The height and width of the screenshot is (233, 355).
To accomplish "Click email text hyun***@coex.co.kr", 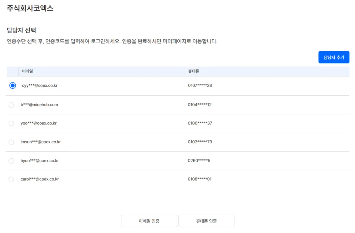I will 40,161.
